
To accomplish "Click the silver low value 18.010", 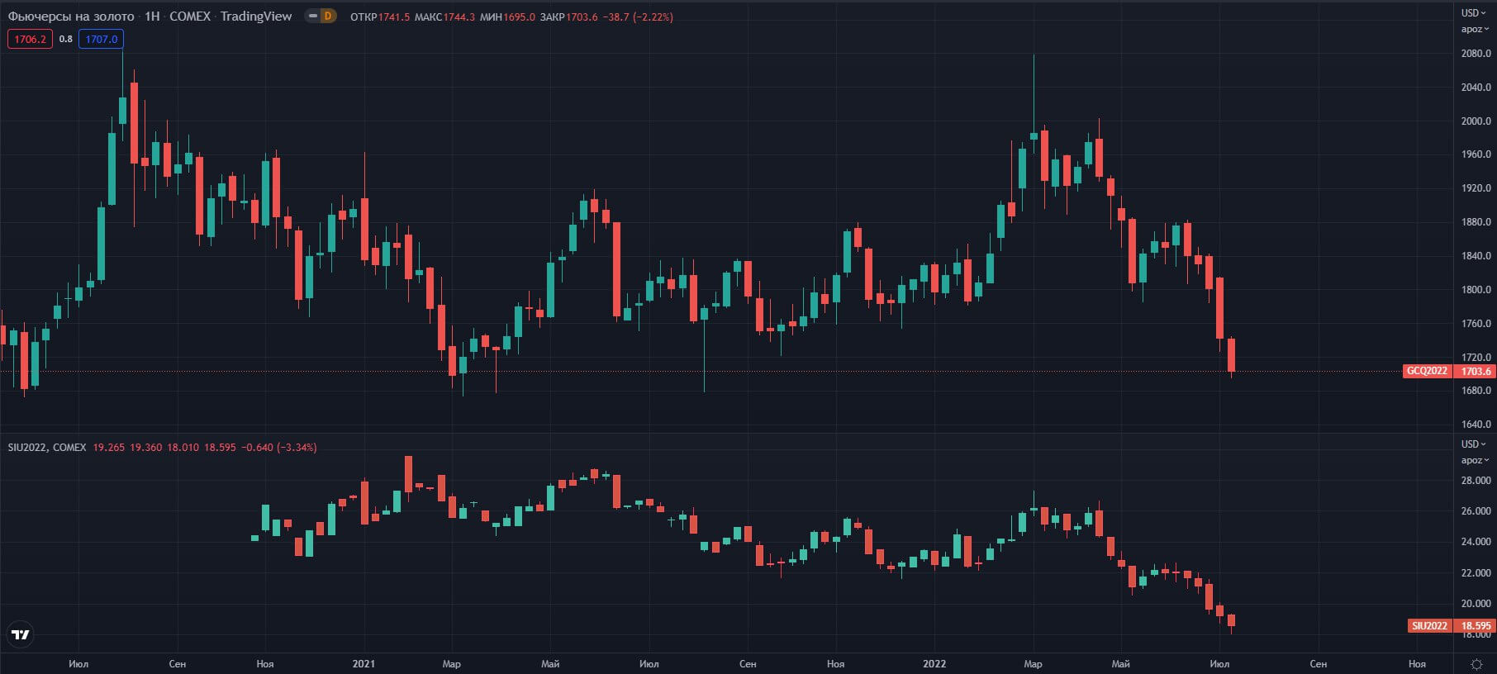I will pyautogui.click(x=183, y=448).
